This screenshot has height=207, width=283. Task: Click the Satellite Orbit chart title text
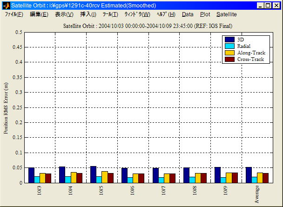pos(148,26)
